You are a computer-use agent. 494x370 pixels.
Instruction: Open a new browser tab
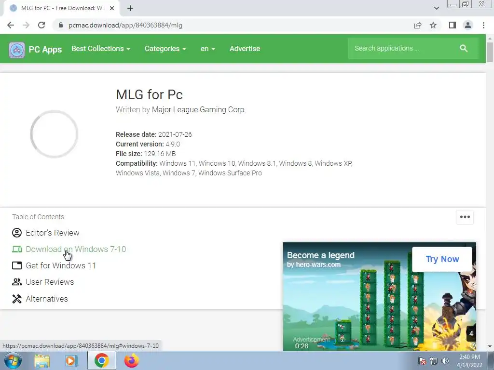click(130, 9)
